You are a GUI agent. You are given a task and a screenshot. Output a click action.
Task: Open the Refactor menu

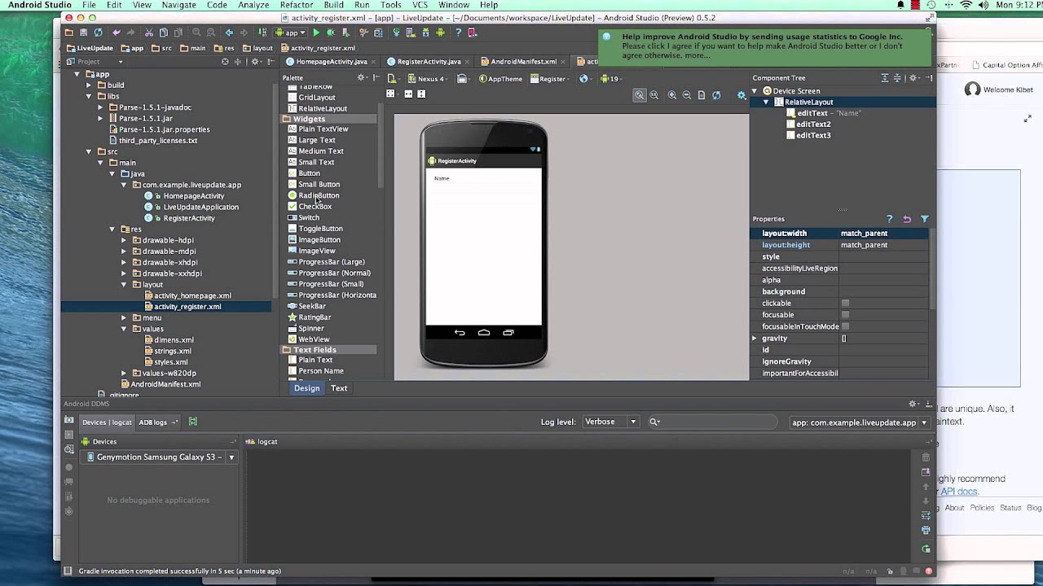tap(297, 5)
